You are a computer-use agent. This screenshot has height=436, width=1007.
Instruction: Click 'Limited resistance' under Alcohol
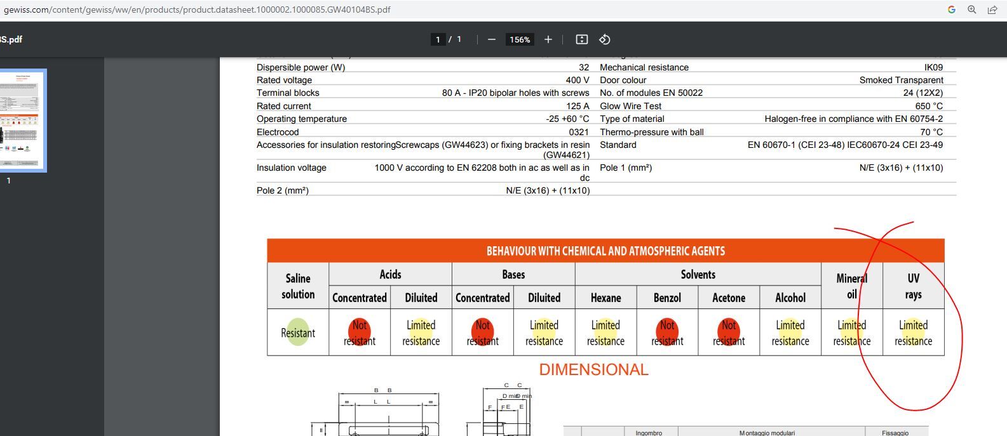tap(790, 333)
